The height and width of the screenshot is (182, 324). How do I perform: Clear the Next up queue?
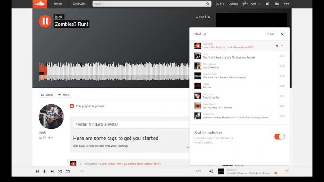tap(271, 34)
